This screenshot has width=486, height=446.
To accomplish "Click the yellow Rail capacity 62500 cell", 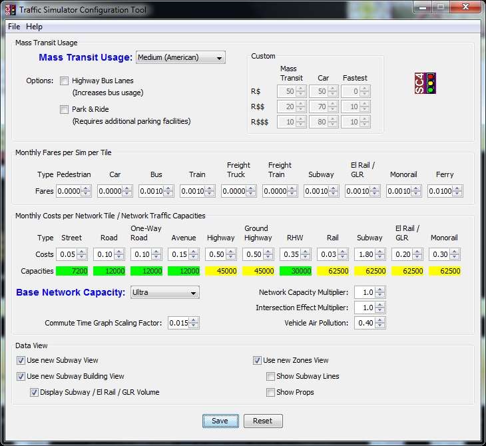I will click(333, 271).
